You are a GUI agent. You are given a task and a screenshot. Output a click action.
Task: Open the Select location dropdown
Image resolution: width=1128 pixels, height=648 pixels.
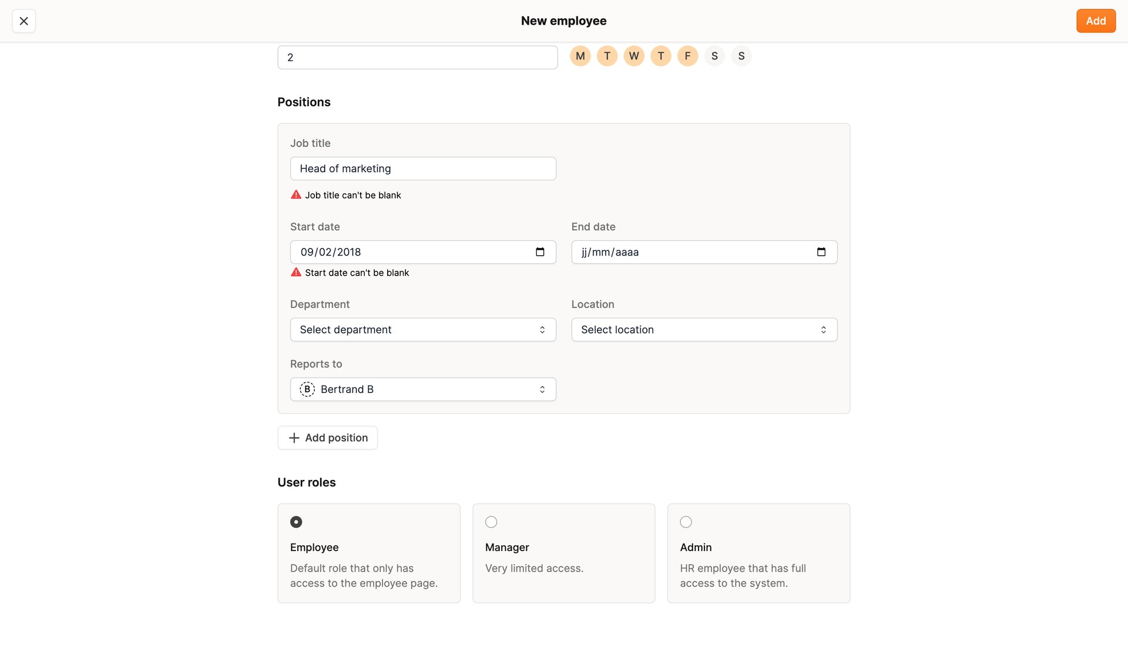(704, 330)
